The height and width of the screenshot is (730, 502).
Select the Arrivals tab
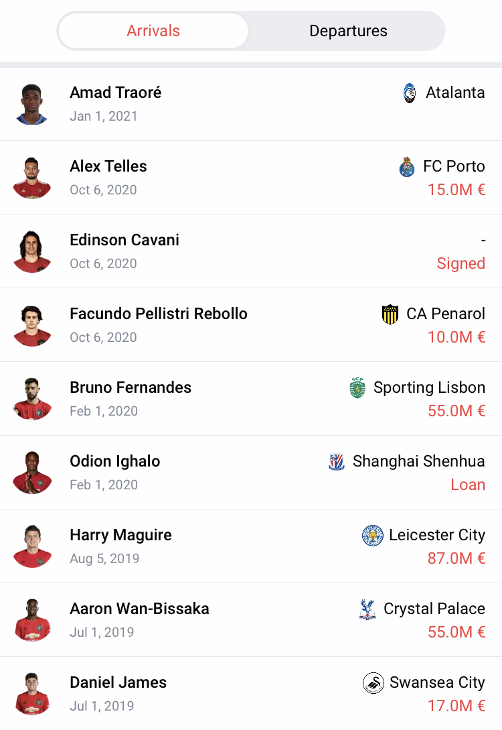(153, 31)
